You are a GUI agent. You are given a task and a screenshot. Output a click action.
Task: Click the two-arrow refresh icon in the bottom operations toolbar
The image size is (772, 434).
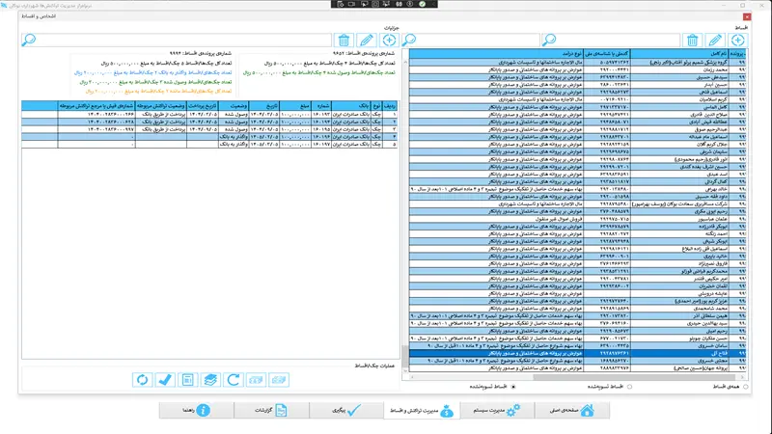141,380
